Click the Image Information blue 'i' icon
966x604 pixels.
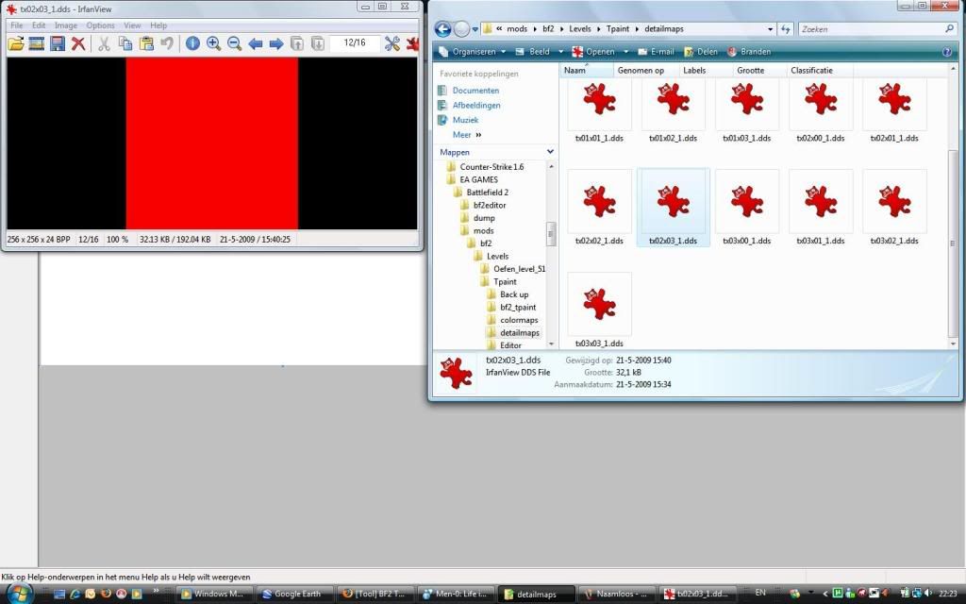(192, 43)
